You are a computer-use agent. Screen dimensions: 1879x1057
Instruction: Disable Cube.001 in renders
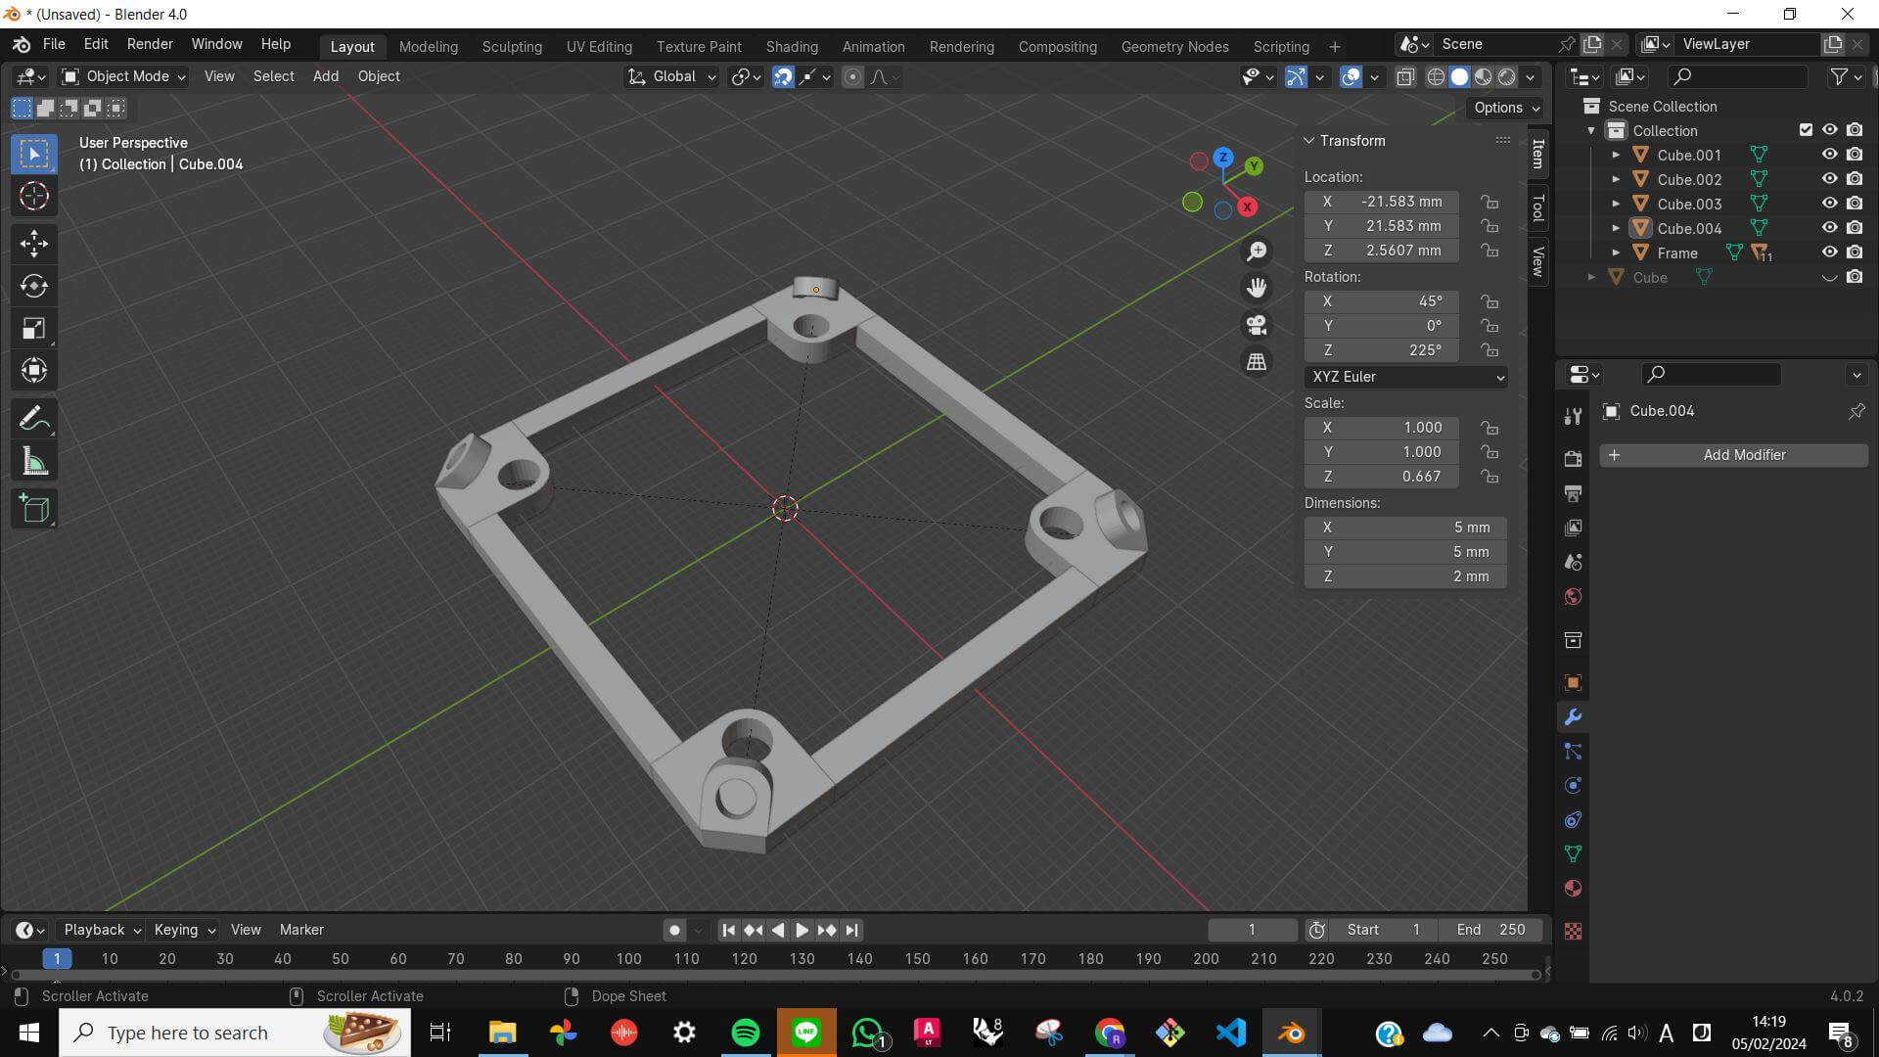[x=1855, y=155]
